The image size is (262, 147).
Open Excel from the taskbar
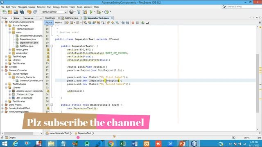pos(123,143)
